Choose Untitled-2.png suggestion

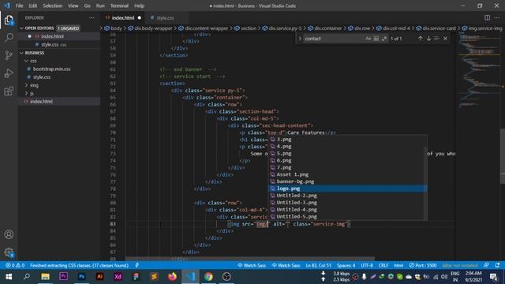click(347, 196)
